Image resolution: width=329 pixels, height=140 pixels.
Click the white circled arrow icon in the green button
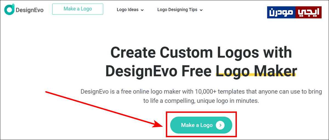coord(220,125)
